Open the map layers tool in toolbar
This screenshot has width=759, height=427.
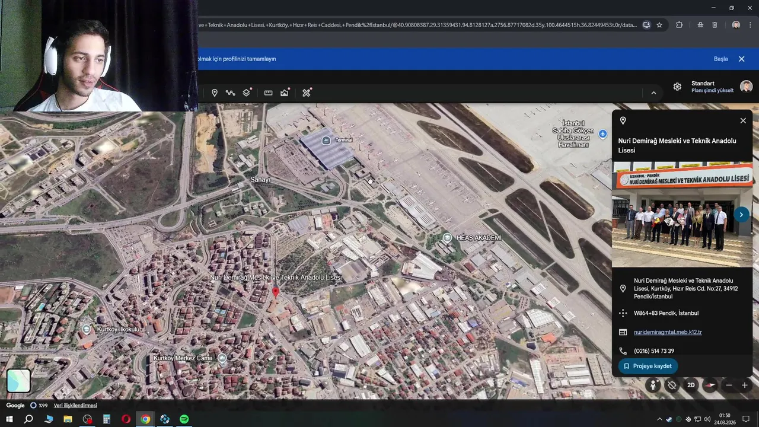[247, 93]
